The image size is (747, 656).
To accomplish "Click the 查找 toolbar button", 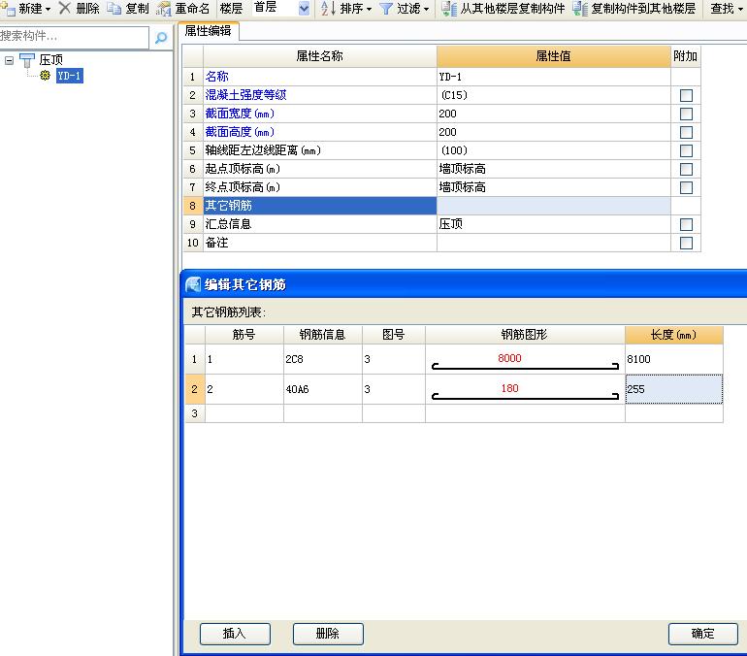I will click(722, 8).
